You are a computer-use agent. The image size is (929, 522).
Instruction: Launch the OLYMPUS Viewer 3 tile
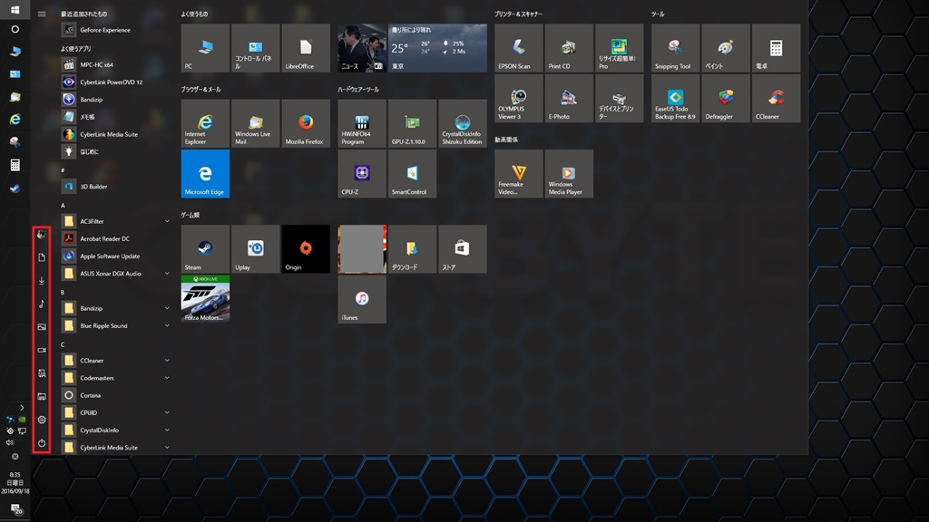518,98
